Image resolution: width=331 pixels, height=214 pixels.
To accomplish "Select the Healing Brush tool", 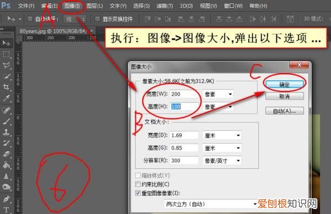I will pos(6,110).
